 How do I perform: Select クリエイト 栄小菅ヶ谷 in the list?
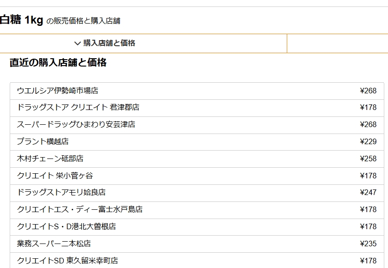tap(197, 176)
